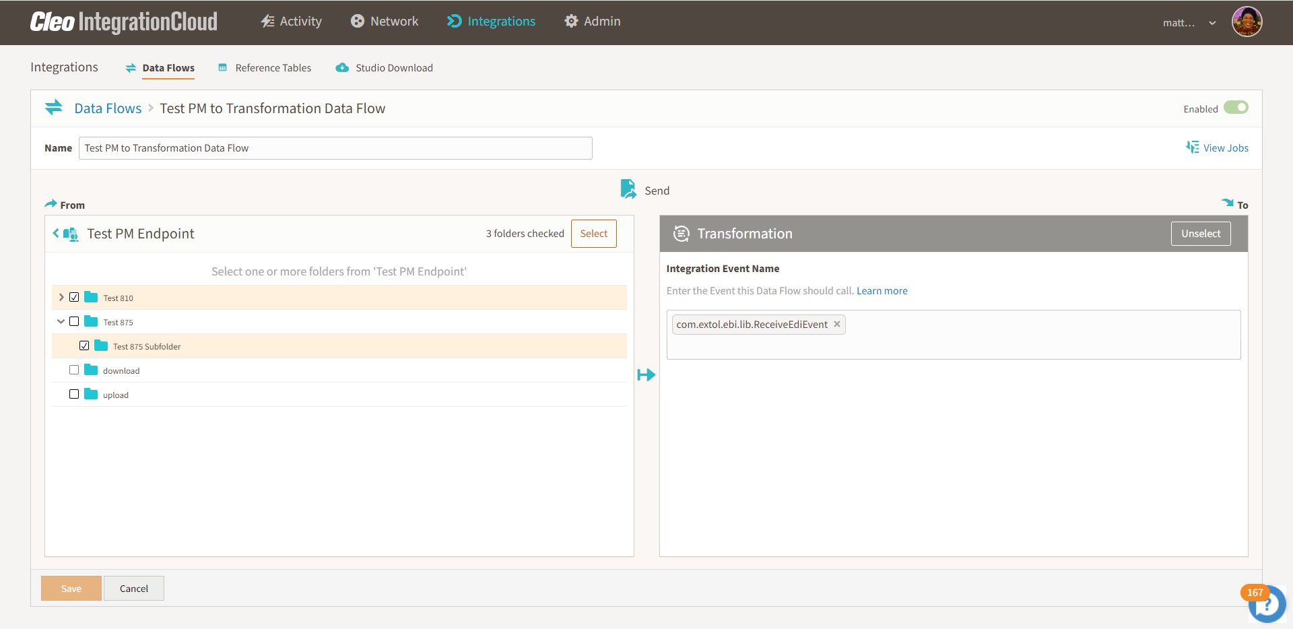This screenshot has width=1293, height=629.
Task: Switch to the Studio Download tab
Action: 385,68
